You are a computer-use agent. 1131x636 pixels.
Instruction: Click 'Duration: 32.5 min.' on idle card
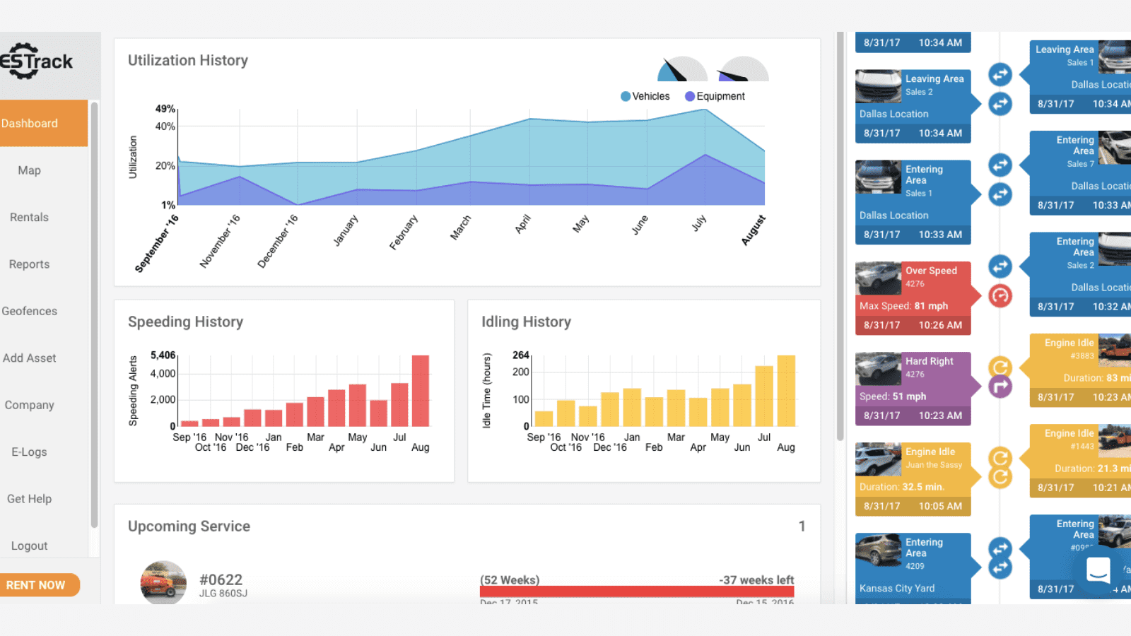902,487
